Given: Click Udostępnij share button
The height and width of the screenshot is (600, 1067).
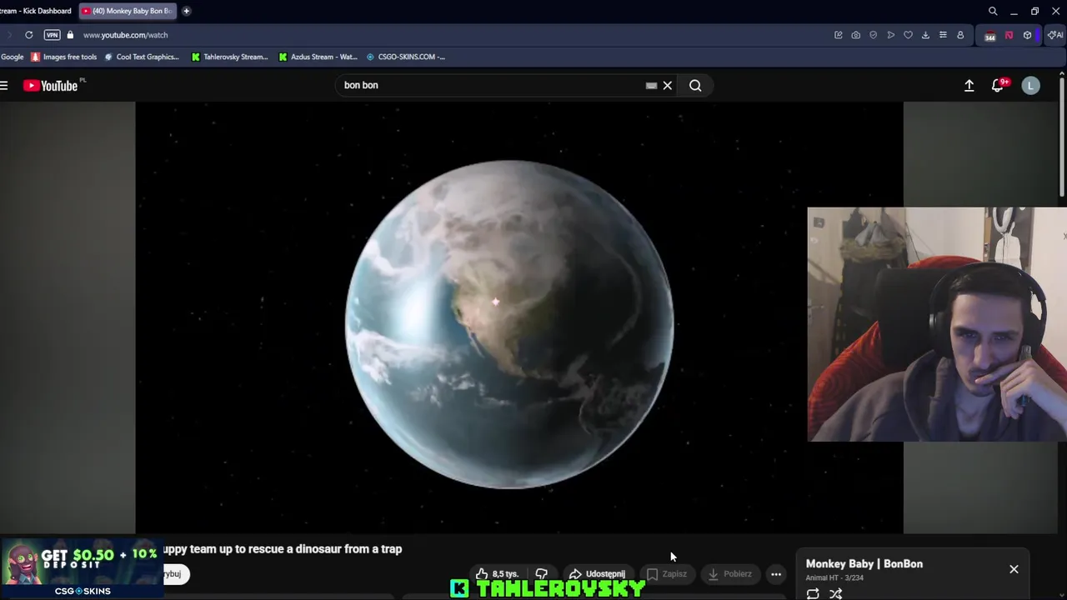Looking at the screenshot, I should pyautogui.click(x=597, y=573).
